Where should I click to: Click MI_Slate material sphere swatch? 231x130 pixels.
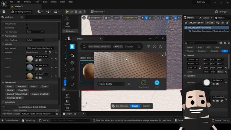[30, 68]
